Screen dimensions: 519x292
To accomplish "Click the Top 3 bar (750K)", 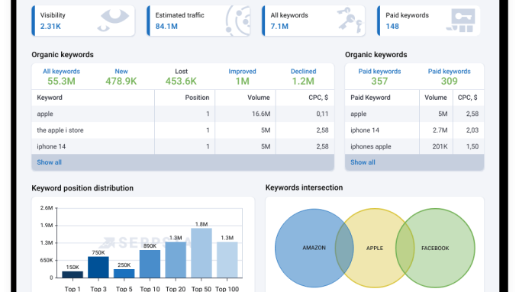I will tap(98, 267).
